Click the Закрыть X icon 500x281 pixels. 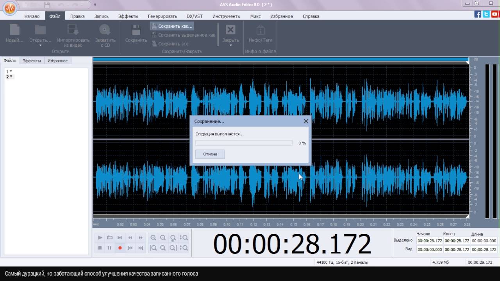point(230,30)
